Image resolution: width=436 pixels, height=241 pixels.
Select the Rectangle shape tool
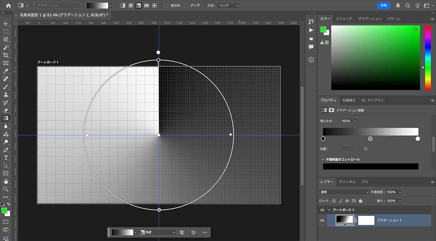tap(6, 173)
